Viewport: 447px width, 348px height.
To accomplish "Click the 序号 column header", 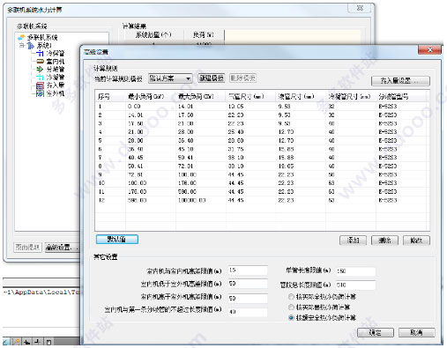I will coord(110,96).
